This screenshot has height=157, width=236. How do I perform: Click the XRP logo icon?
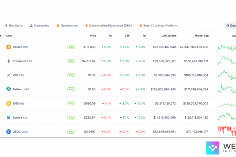click(x=8, y=75)
